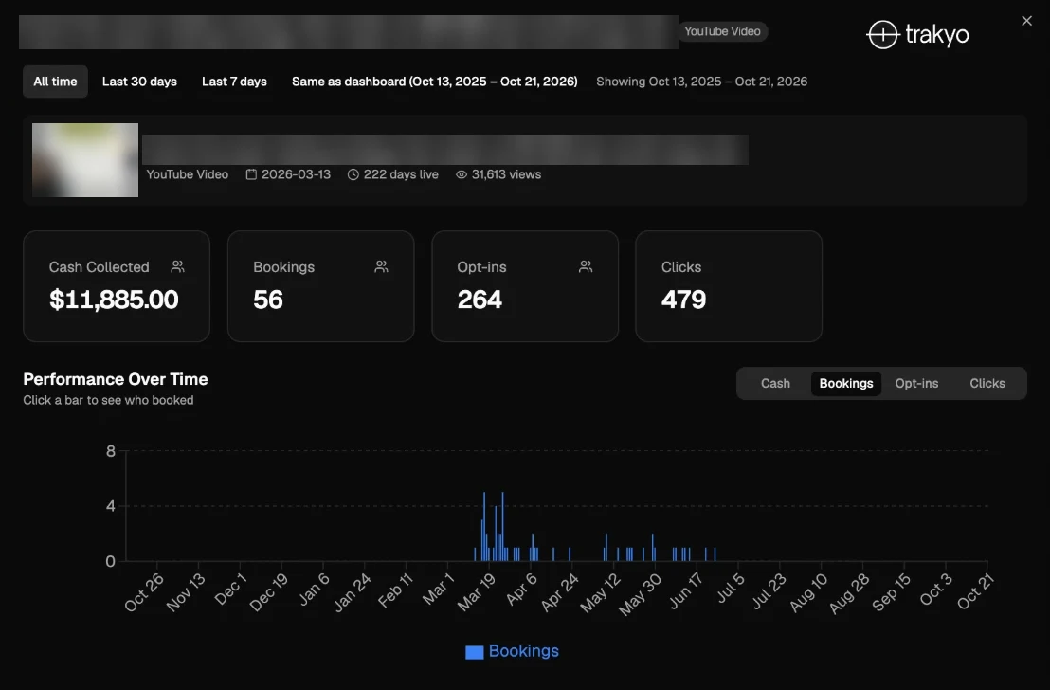Click the '2026-03-13' publish date
This screenshot has width=1050, height=690.
[x=296, y=174]
